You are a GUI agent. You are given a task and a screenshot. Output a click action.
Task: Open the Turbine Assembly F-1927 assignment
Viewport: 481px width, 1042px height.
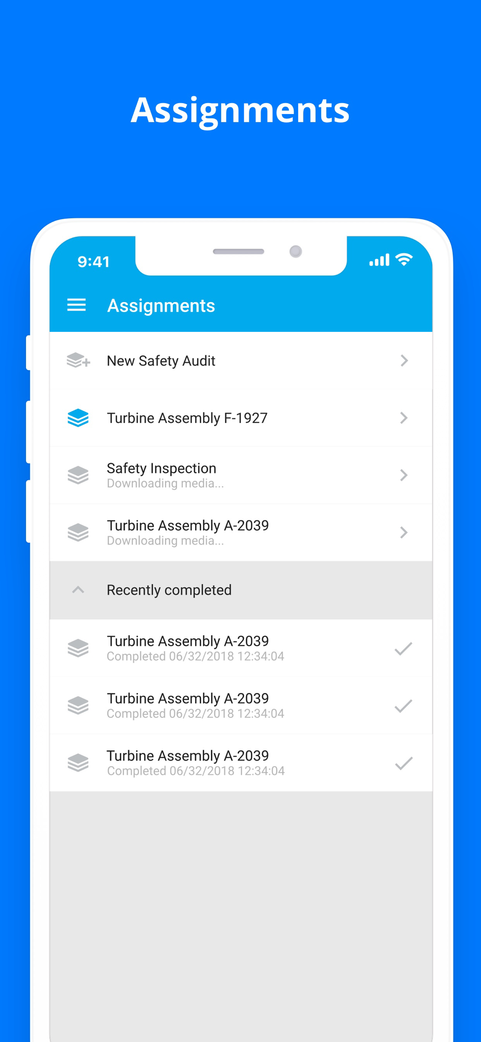(x=187, y=418)
